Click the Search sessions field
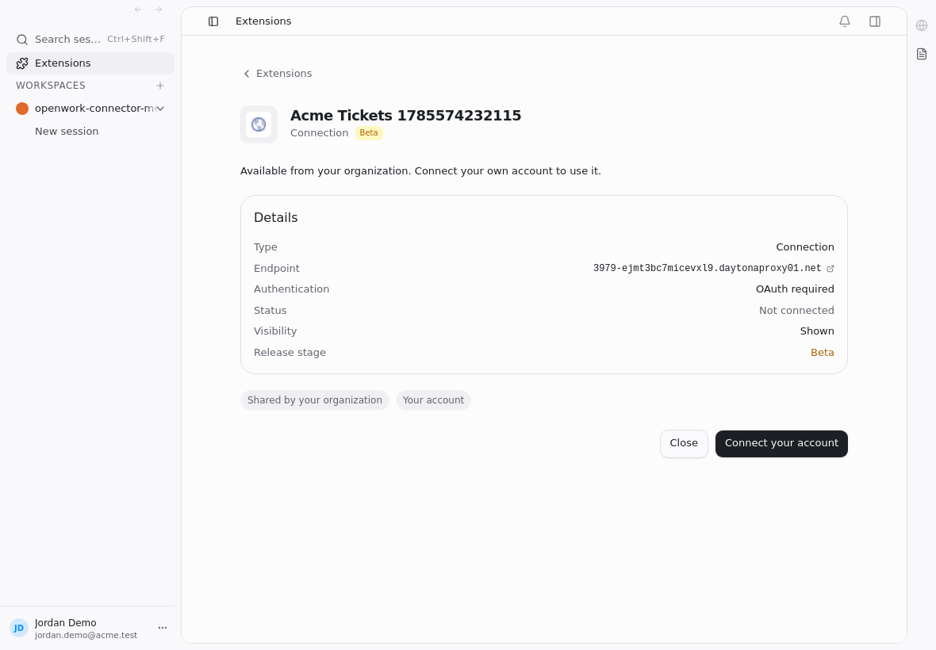Viewport: 936px width, 650px height. [x=90, y=40]
